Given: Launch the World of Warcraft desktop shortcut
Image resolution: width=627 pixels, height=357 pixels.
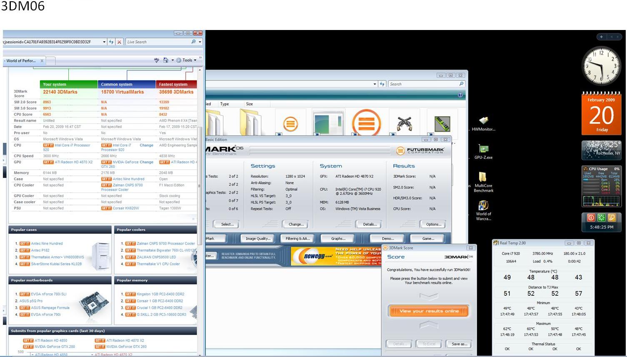Looking at the screenshot, I should tap(483, 210).
